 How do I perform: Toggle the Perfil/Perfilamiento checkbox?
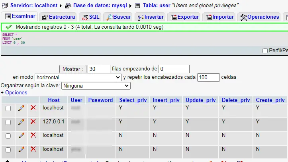coord(265,51)
